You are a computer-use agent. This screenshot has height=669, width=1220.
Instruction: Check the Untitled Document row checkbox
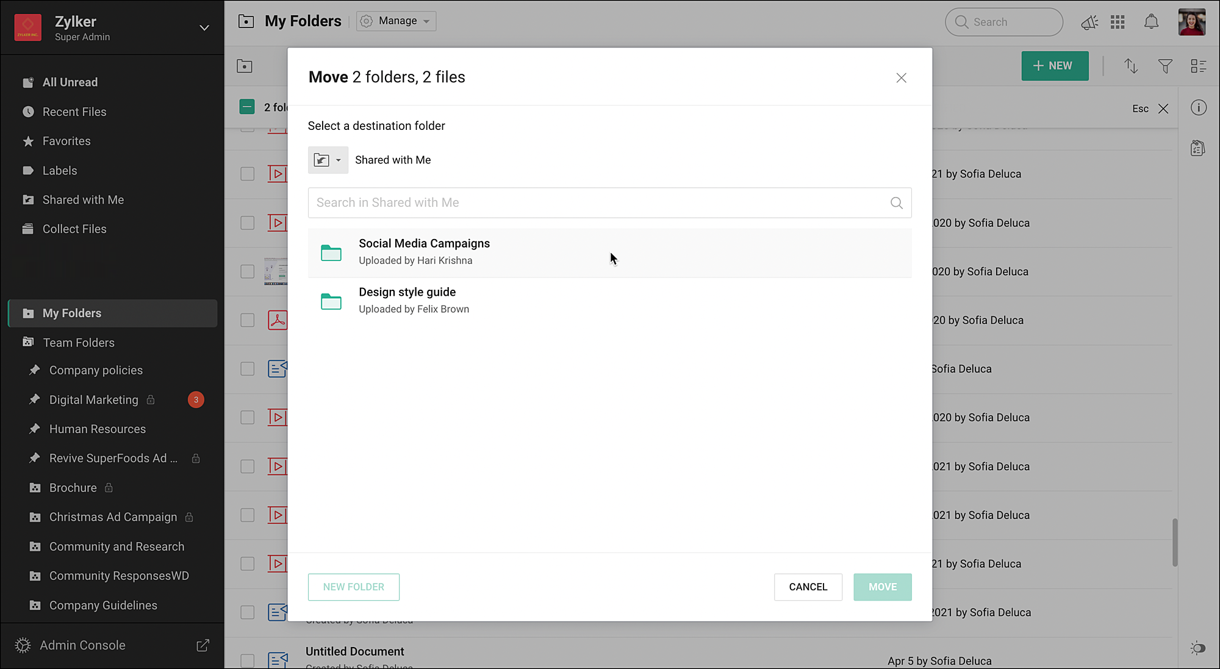click(x=247, y=660)
